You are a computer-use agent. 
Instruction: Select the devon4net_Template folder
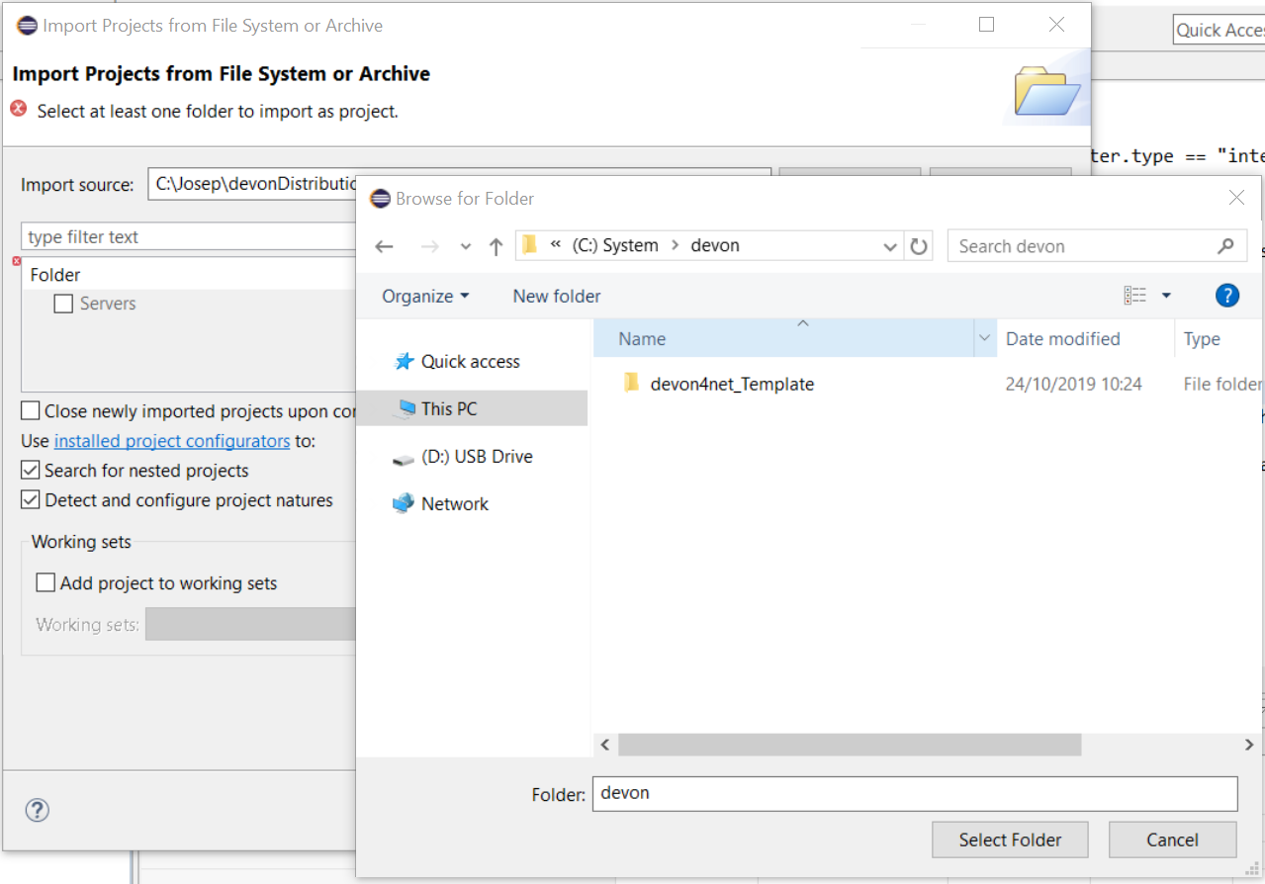732,385
